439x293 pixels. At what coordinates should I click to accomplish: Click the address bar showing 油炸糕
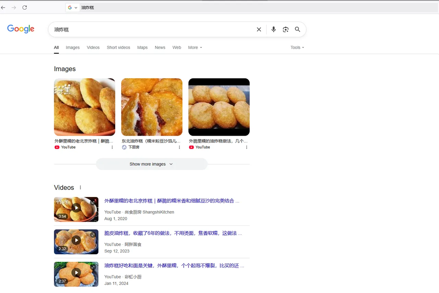click(x=259, y=8)
